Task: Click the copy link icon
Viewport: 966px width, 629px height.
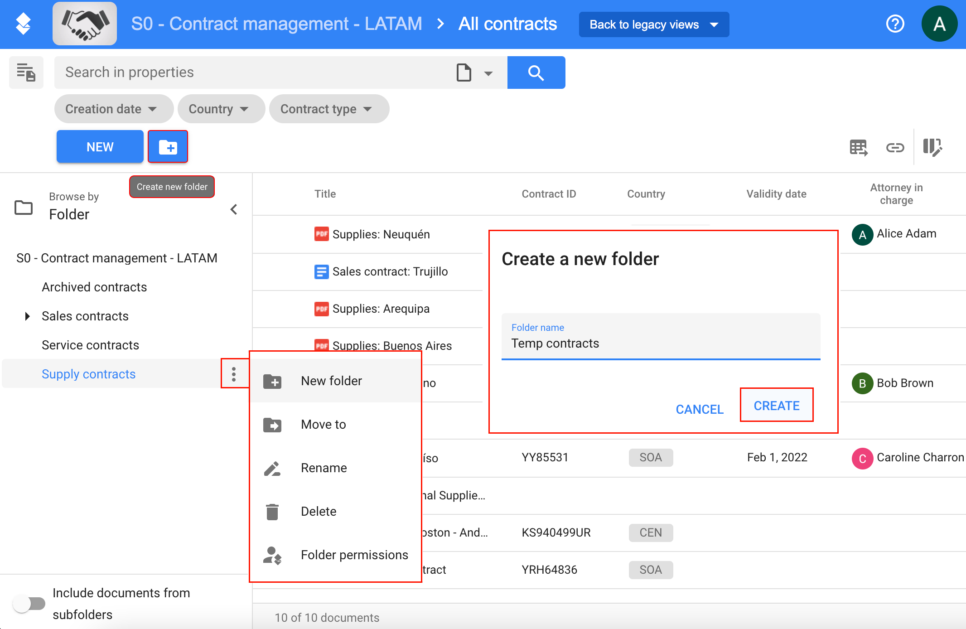Action: click(x=895, y=147)
